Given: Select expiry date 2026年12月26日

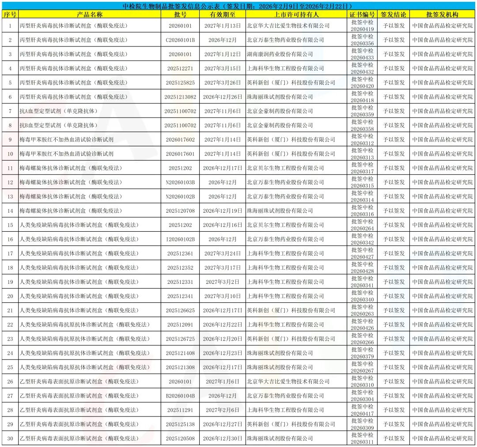Looking at the screenshot, I should (222, 97).
